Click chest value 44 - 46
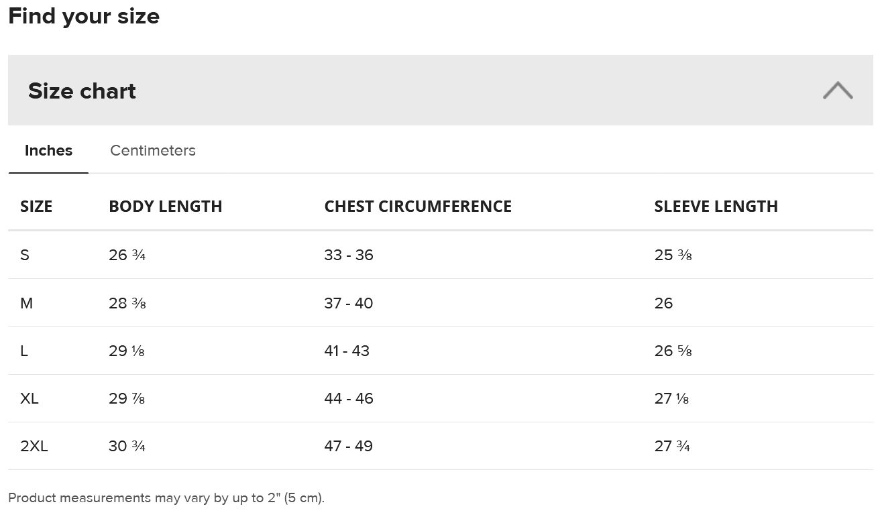 (348, 399)
